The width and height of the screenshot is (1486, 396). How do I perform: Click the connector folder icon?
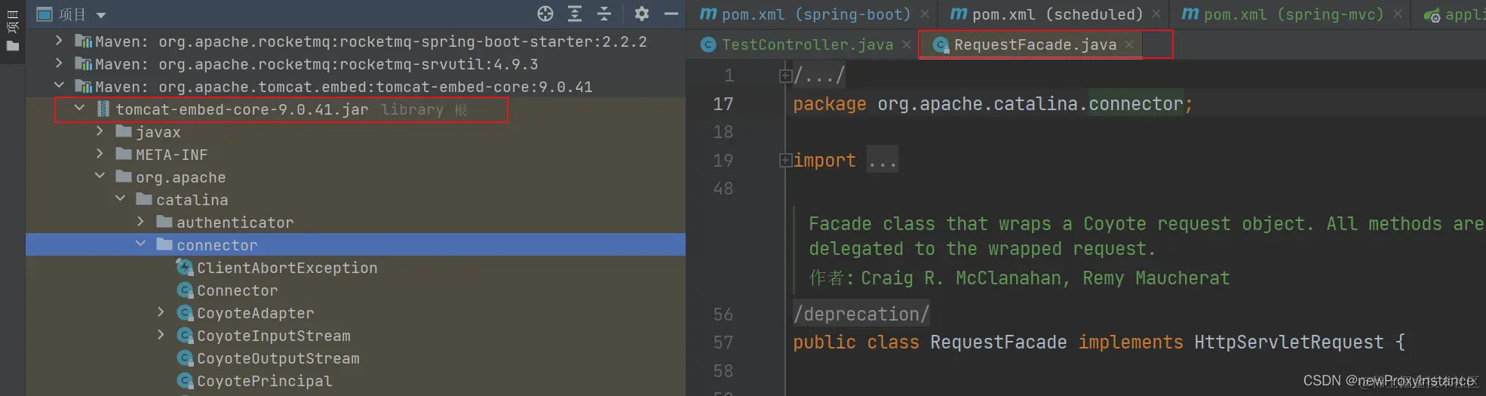point(164,244)
